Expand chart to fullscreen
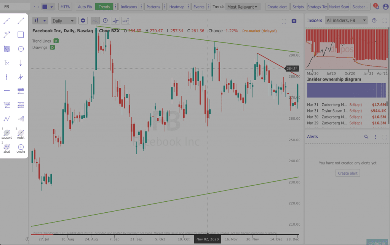Screen dimensions: 390x245 [284, 21]
